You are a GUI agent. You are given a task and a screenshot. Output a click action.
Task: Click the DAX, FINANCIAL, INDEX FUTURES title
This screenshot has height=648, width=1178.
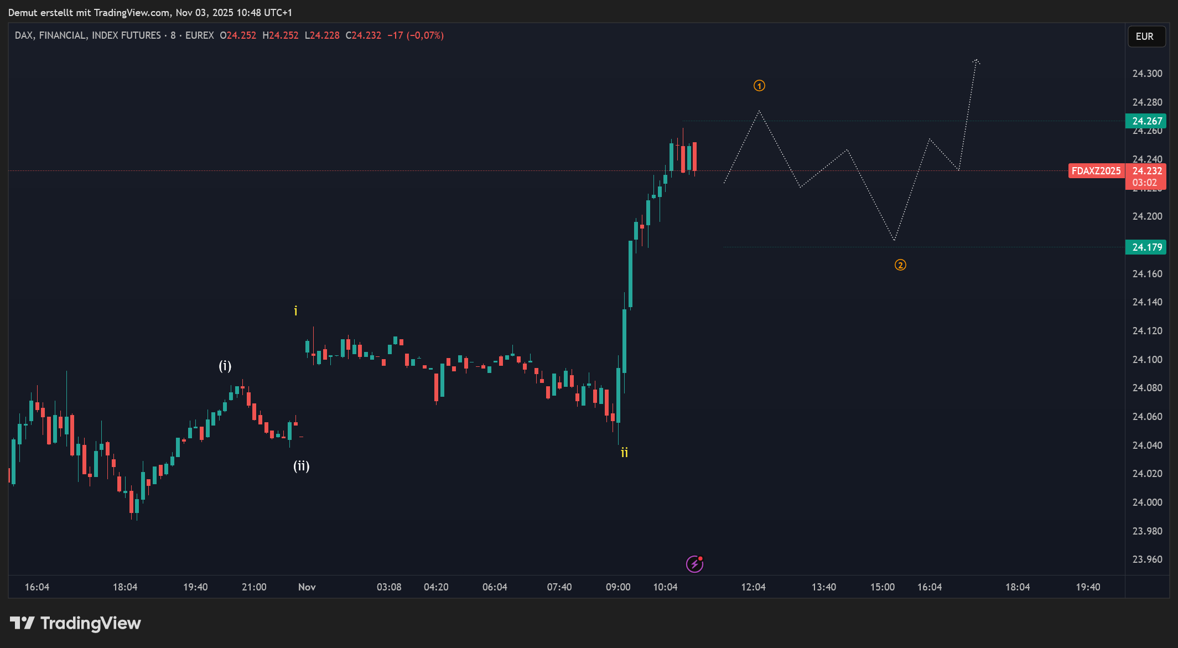(87, 35)
